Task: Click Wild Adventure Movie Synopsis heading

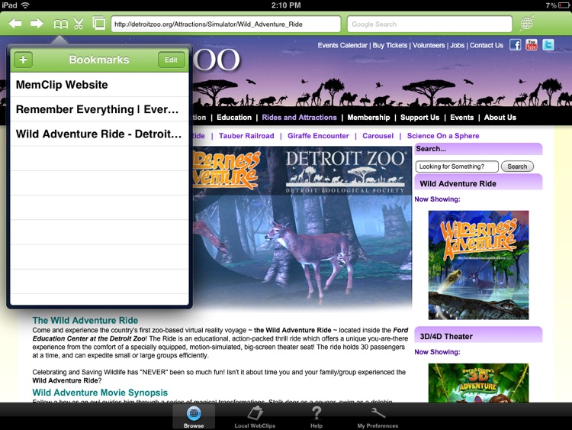Action: [x=100, y=393]
